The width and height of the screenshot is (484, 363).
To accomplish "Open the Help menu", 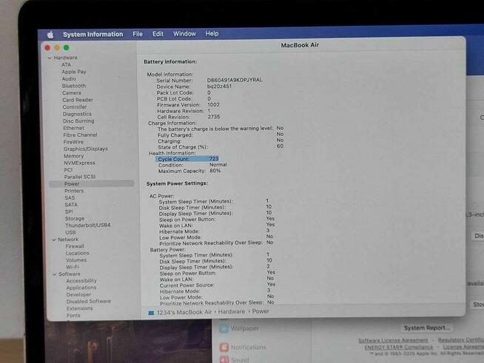I will [x=212, y=33].
